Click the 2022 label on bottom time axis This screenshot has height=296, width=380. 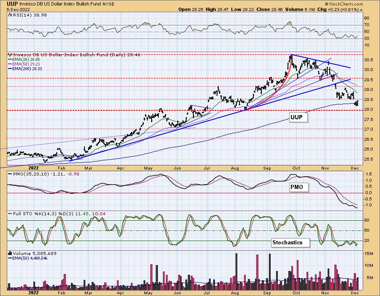point(33,293)
